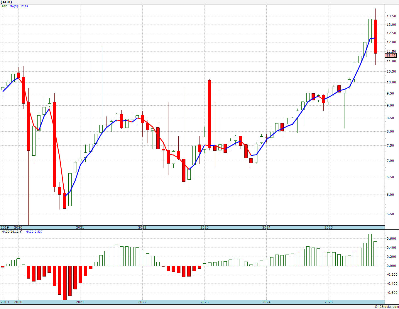The width and height of the screenshot is (399, 309).
Task: Select the 11.50 price axis label
Action: click(391, 51)
